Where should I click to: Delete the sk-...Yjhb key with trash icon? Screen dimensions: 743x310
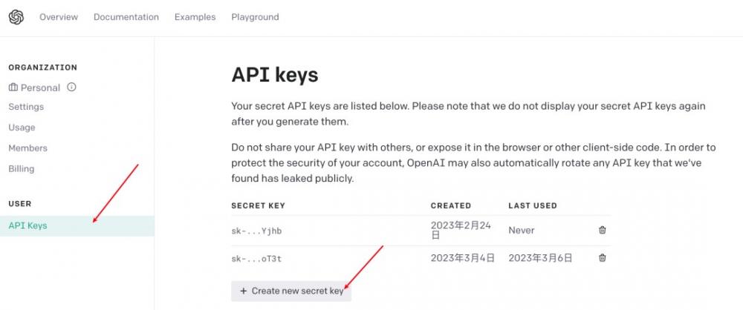click(602, 231)
